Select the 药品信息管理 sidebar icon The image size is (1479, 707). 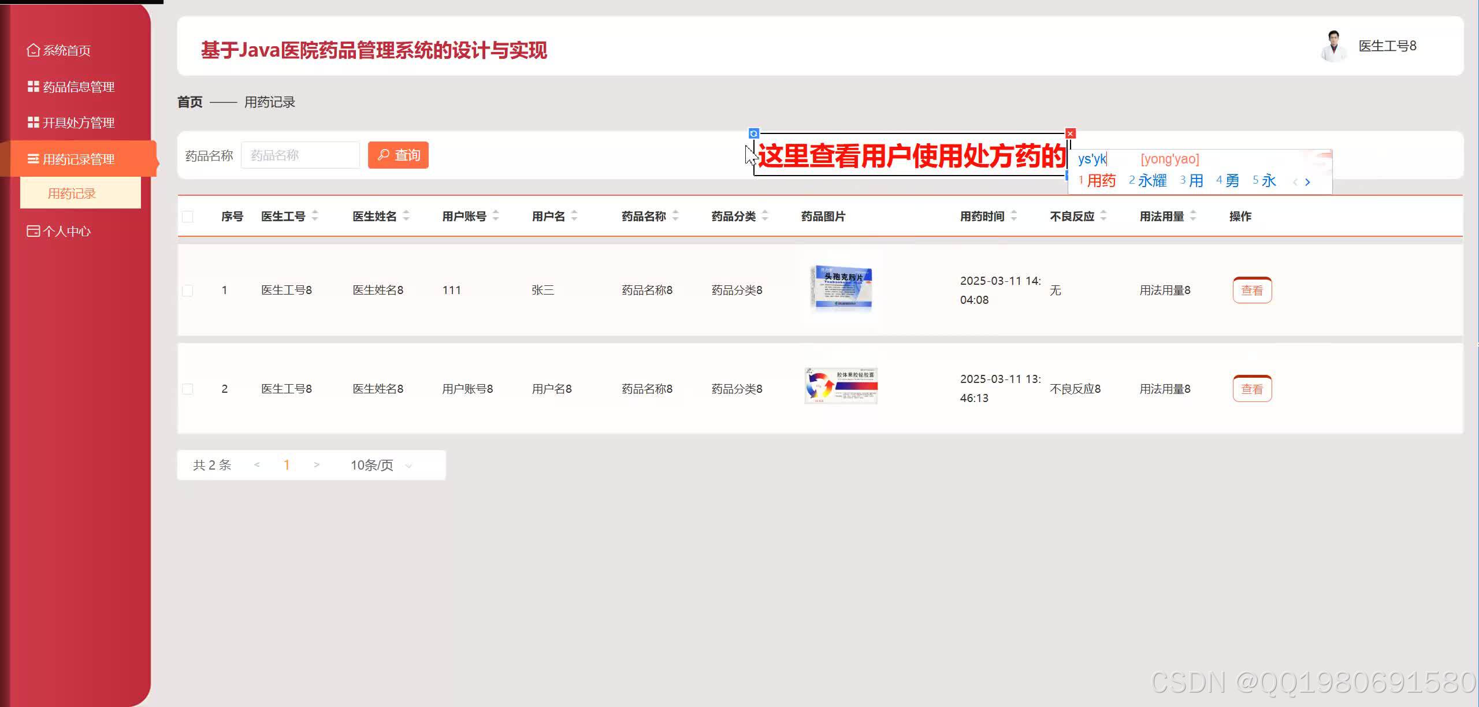click(32, 87)
